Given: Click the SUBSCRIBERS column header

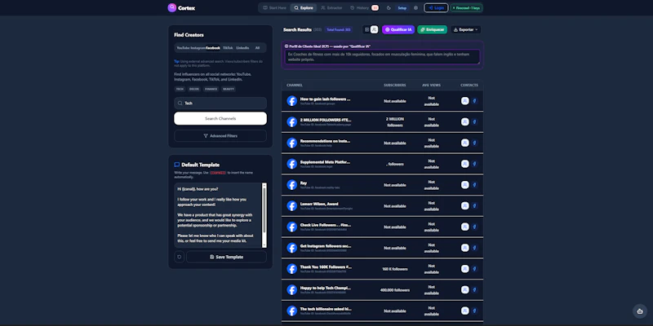Looking at the screenshot, I should point(395,86).
